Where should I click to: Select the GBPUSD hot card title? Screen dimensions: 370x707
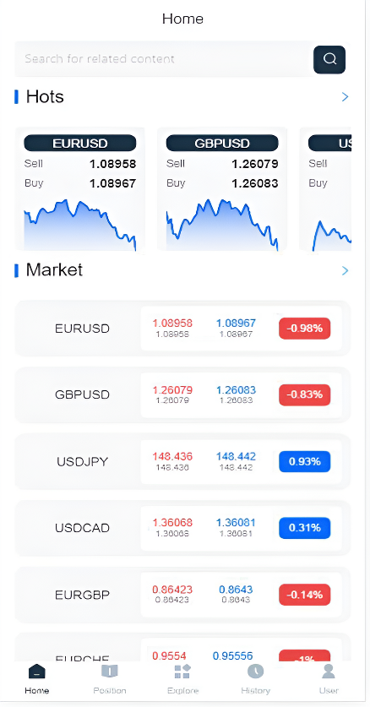222,144
